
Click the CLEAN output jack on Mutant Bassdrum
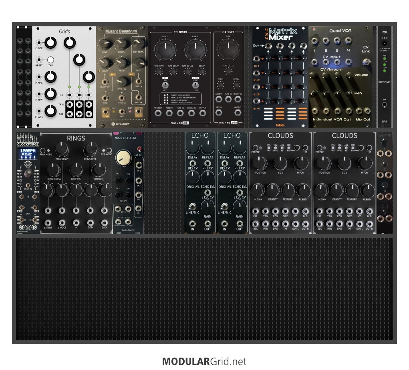[105, 112]
